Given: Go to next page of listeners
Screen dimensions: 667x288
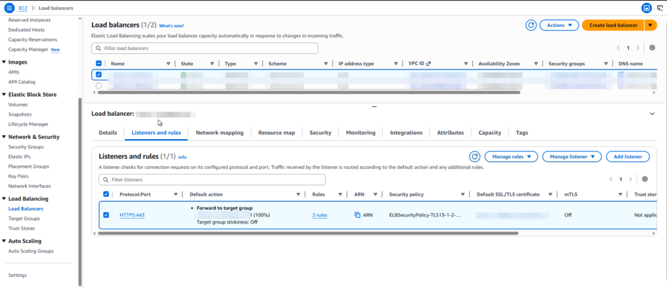Looking at the screenshot, I should pos(631,179).
